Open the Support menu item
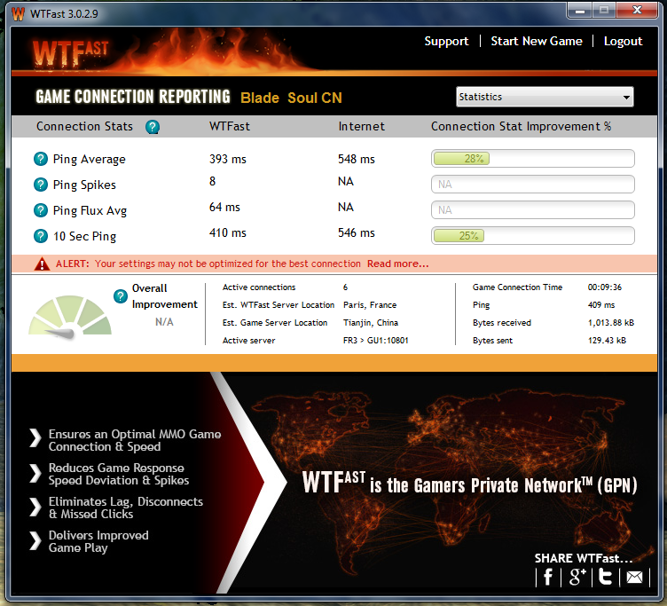The image size is (667, 606). coord(446,41)
